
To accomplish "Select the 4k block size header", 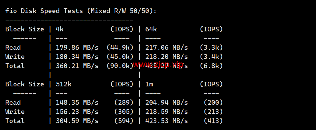I will pyautogui.click(x=60, y=29).
